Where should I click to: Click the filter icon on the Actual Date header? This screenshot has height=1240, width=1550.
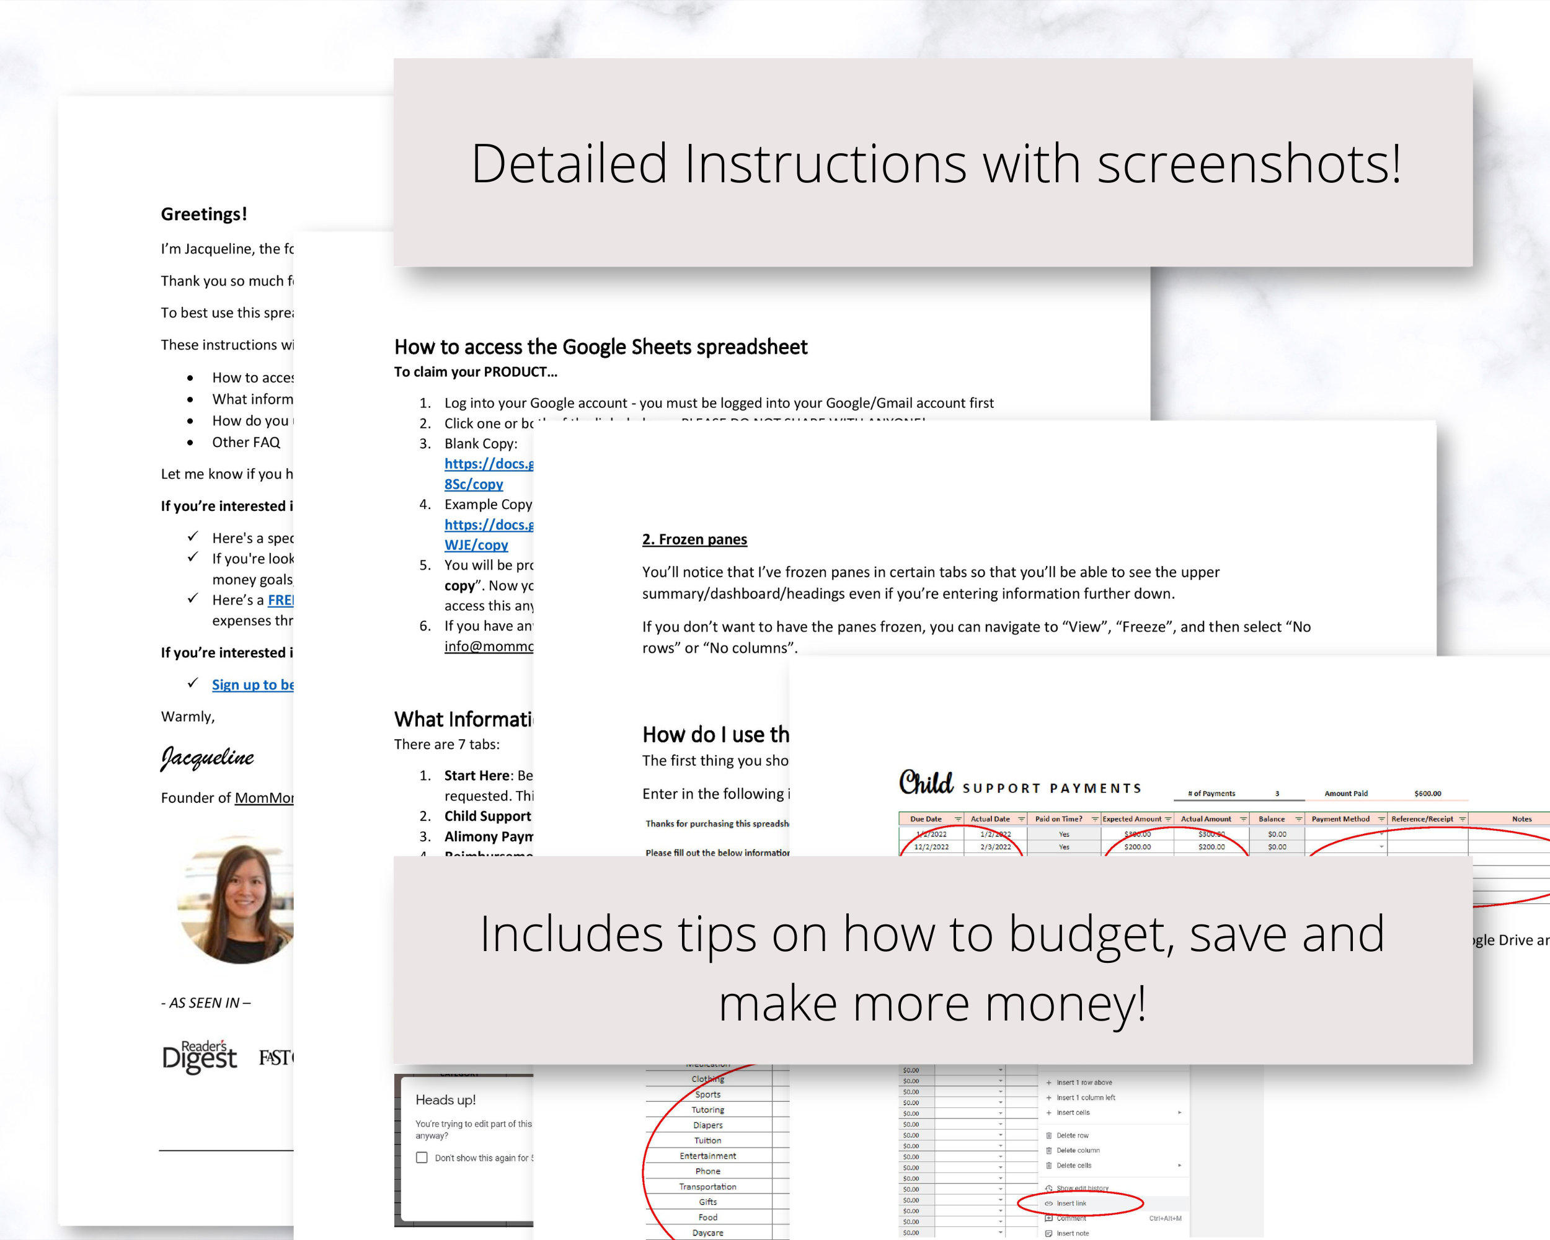point(1021,819)
